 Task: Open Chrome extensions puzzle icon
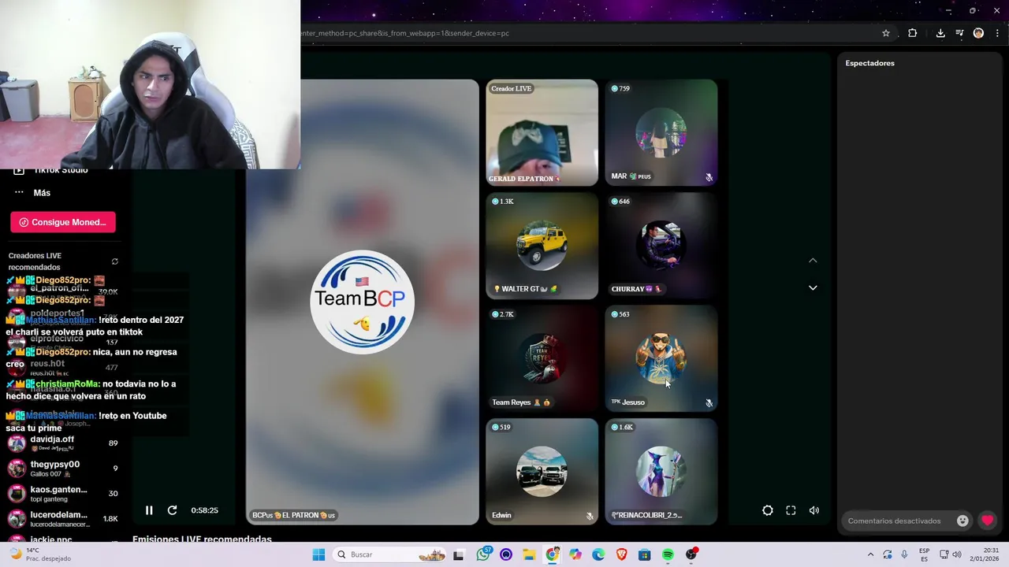(x=913, y=33)
